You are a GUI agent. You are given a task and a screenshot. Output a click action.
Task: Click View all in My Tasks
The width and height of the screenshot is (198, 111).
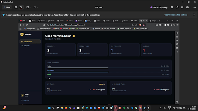(102, 84)
